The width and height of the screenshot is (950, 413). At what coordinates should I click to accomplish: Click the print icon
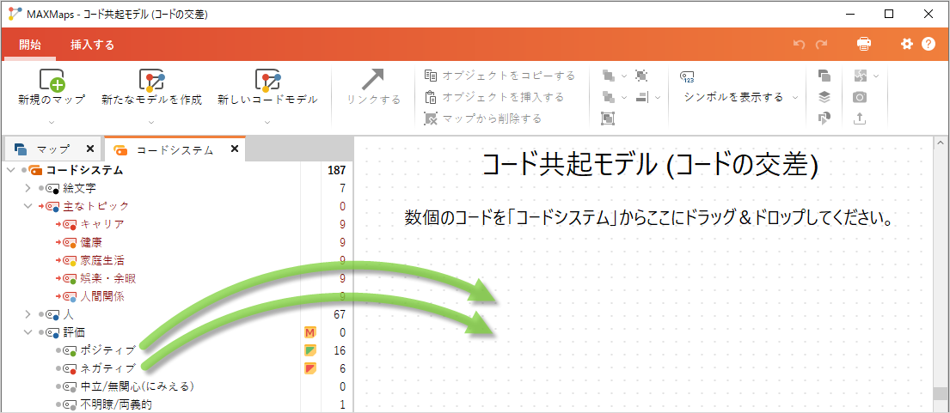[x=864, y=44]
